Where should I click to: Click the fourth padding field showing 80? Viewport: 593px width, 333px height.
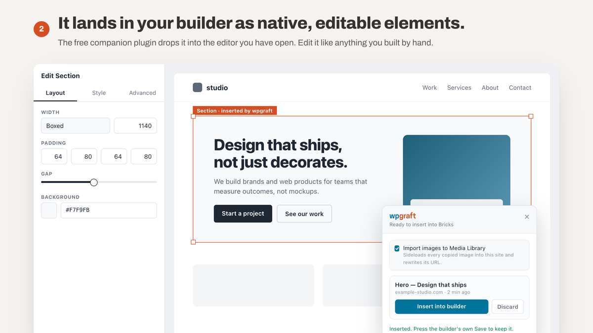[144, 156]
